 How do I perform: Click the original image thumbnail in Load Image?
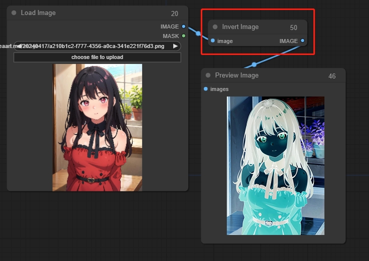[97, 127]
